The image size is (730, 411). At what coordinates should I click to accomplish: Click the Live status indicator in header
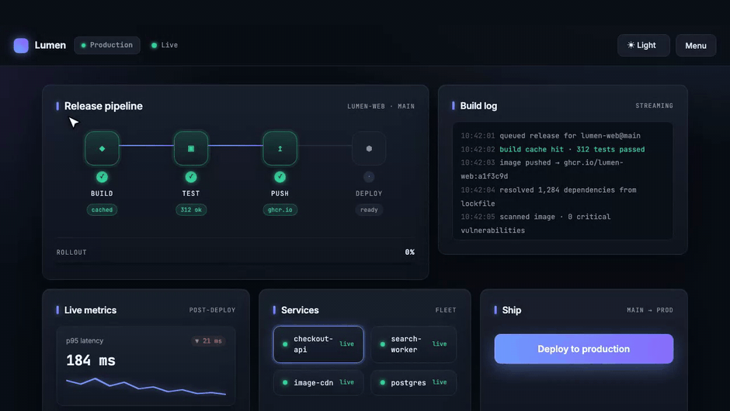tap(165, 45)
